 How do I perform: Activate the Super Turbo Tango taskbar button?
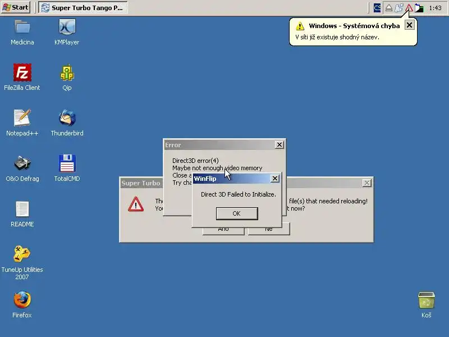click(83, 8)
